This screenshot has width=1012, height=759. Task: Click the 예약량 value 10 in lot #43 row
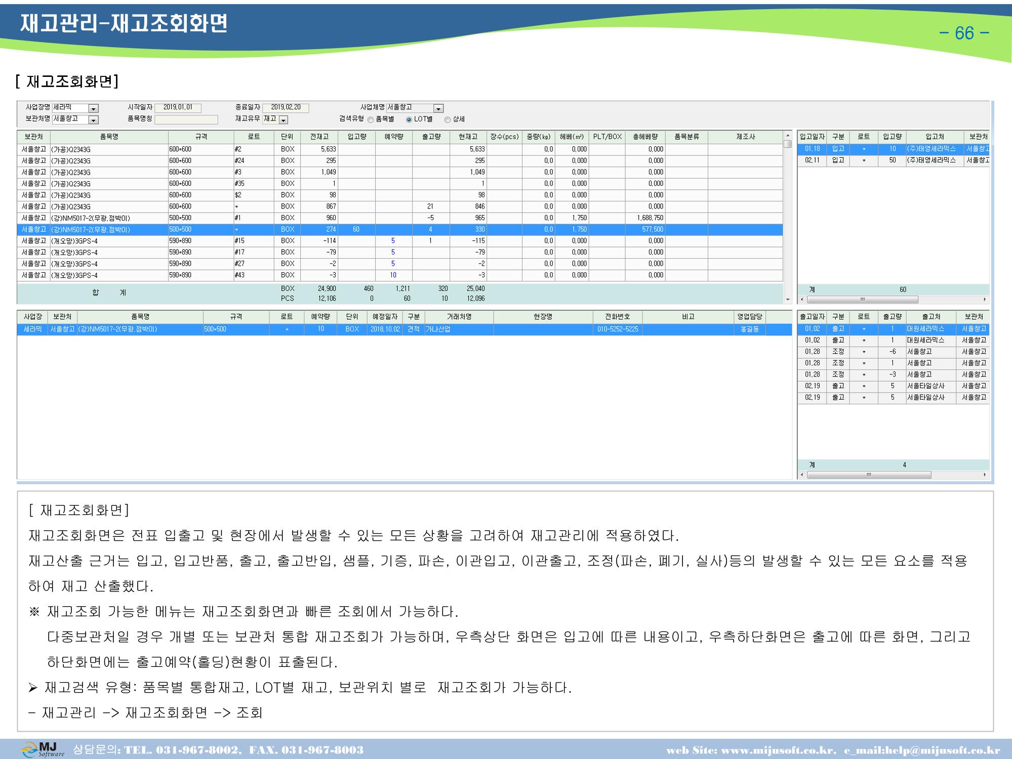(x=393, y=275)
